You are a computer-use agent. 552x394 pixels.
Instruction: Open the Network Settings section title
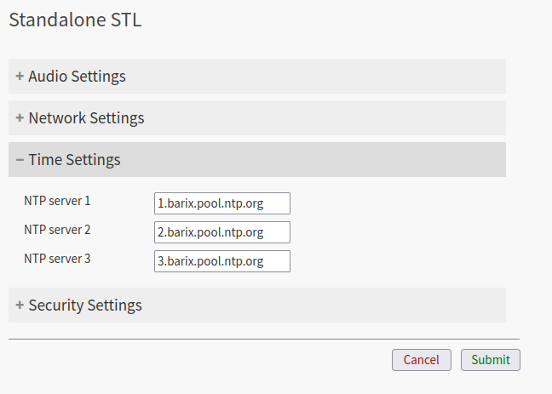86,117
